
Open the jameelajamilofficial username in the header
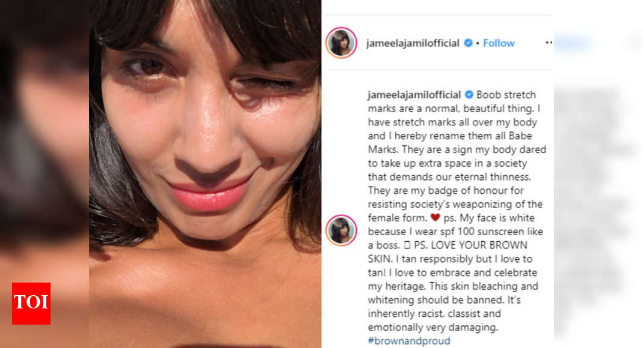413,43
